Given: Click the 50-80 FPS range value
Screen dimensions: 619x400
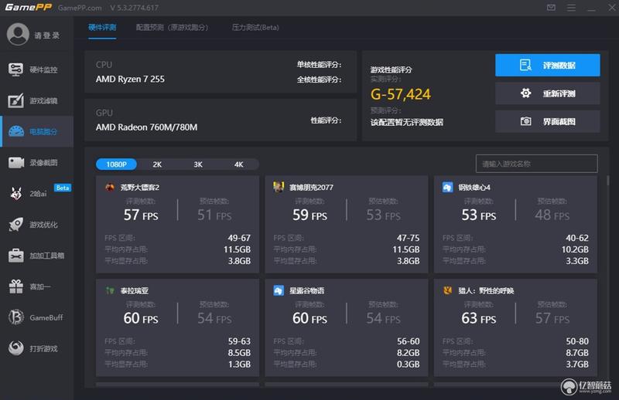Looking at the screenshot, I should click(x=577, y=341).
